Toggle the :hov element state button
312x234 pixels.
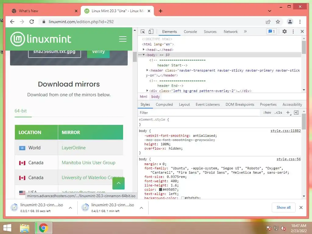(x=267, y=113)
